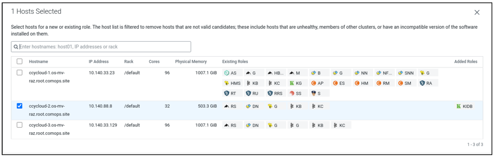Image resolution: width=494 pixels, height=156 pixels.
Task: Sort by the Physical Memory column header
Action: click(191, 61)
